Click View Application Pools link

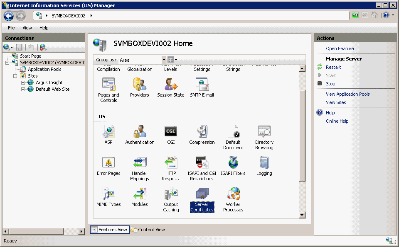(347, 94)
